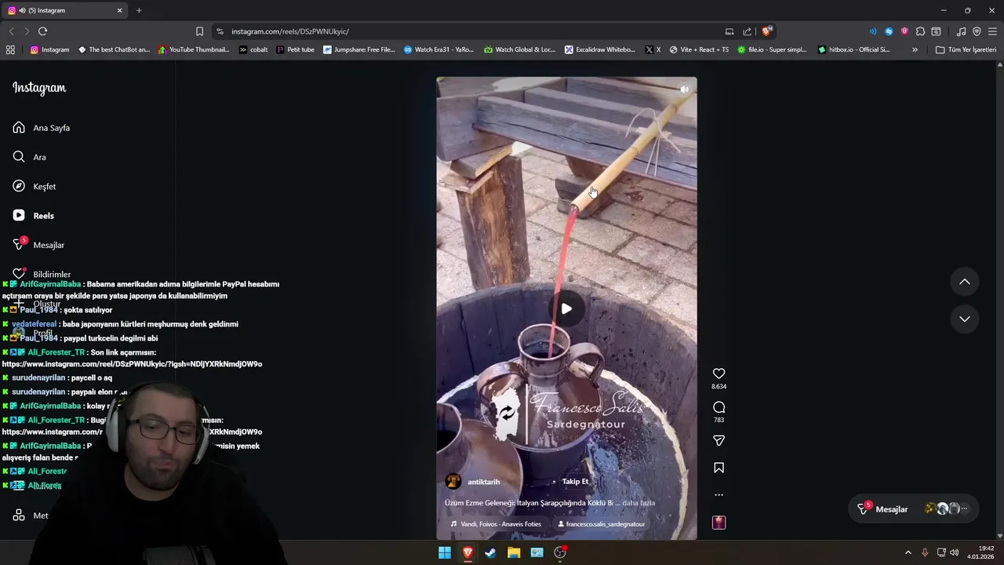Go back in browser history
The width and height of the screenshot is (1004, 565).
click(x=11, y=31)
